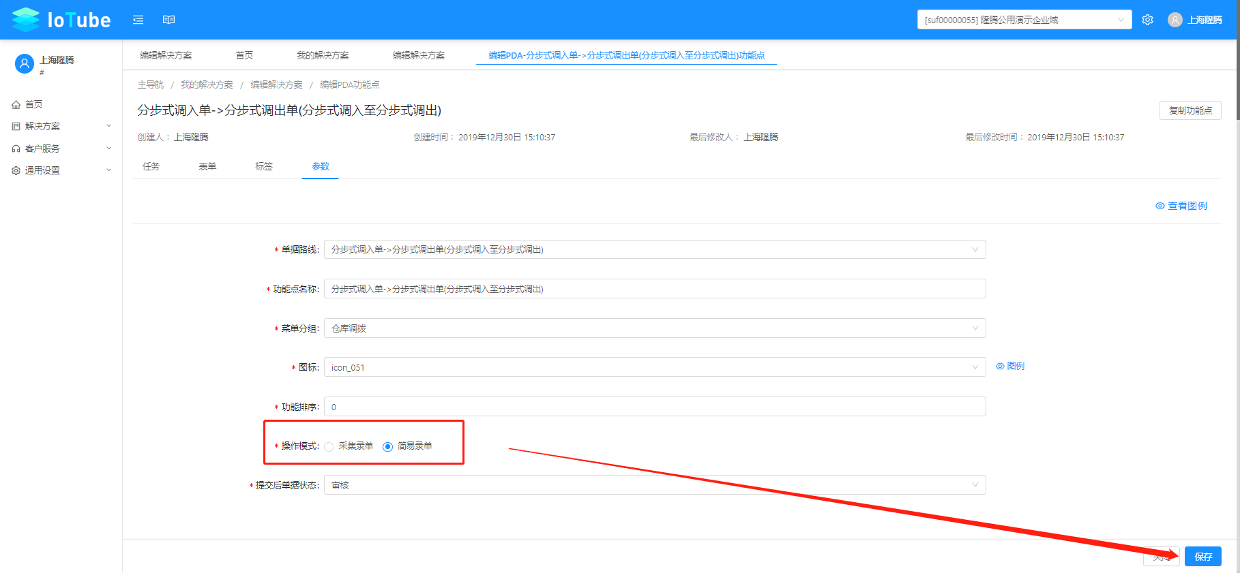Click the user avatar in header
Screen dimensions: 1240x573
click(1175, 20)
